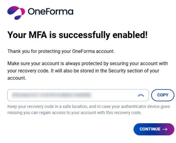Click "your recovery code." in the paragraph
The image size is (176, 143).
coord(28,71)
